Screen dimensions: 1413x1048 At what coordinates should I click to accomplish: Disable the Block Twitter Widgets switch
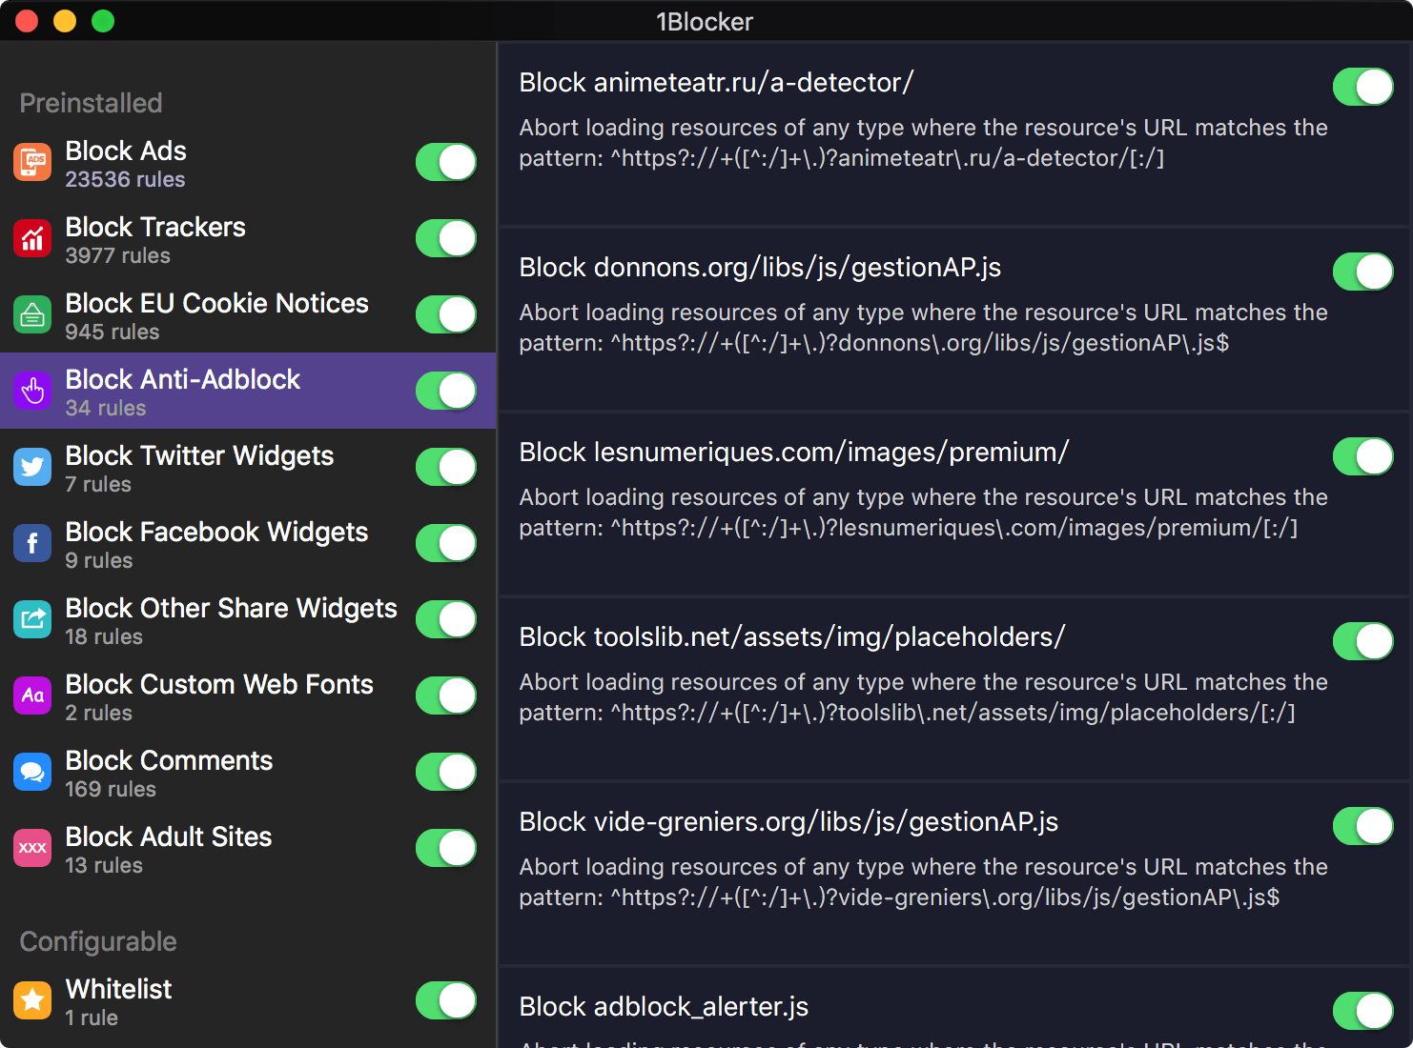446,467
